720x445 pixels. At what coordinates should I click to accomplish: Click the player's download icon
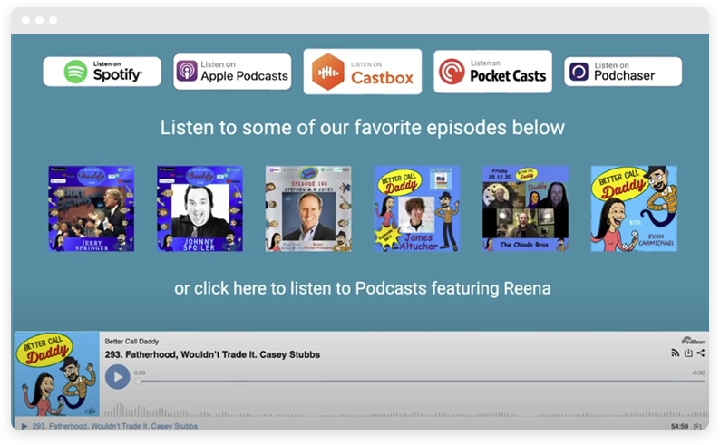coord(688,353)
